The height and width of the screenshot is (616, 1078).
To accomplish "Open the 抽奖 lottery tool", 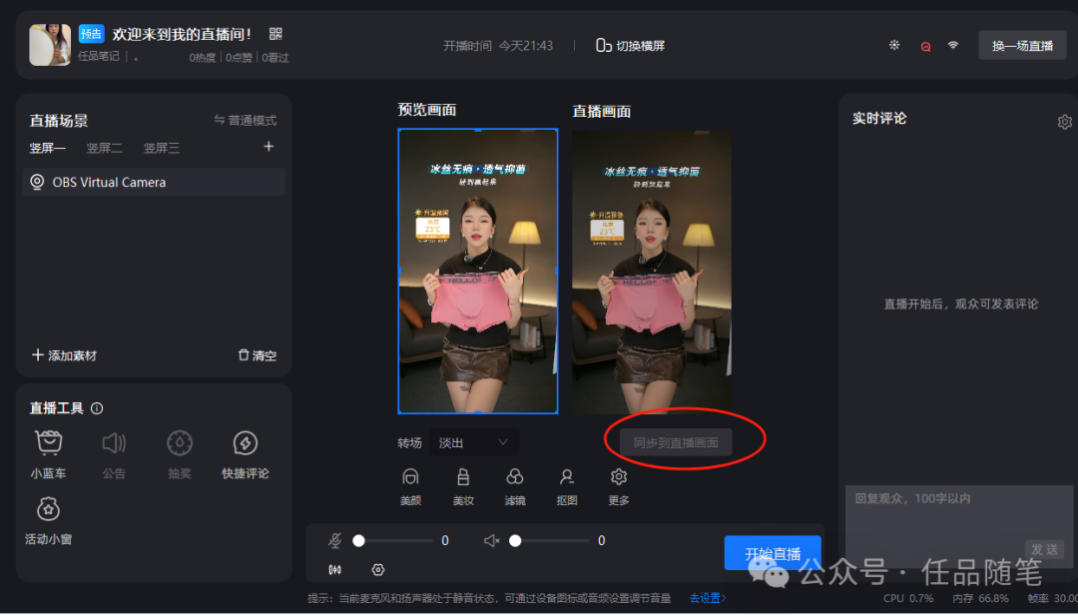I will tap(180, 452).
